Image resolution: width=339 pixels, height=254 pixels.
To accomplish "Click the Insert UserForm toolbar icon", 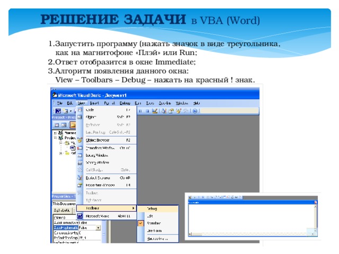I will coord(66,111).
